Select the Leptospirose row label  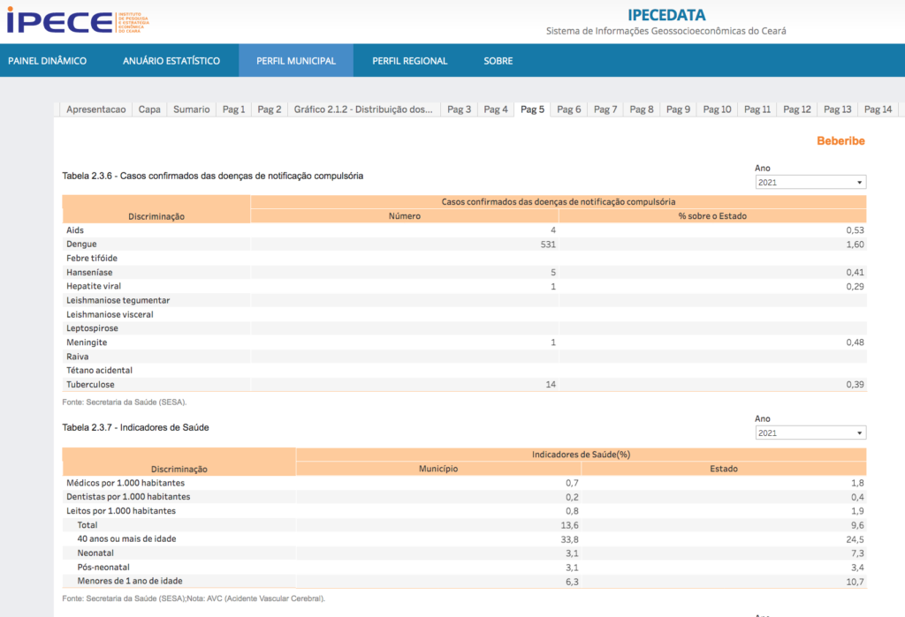(92, 328)
